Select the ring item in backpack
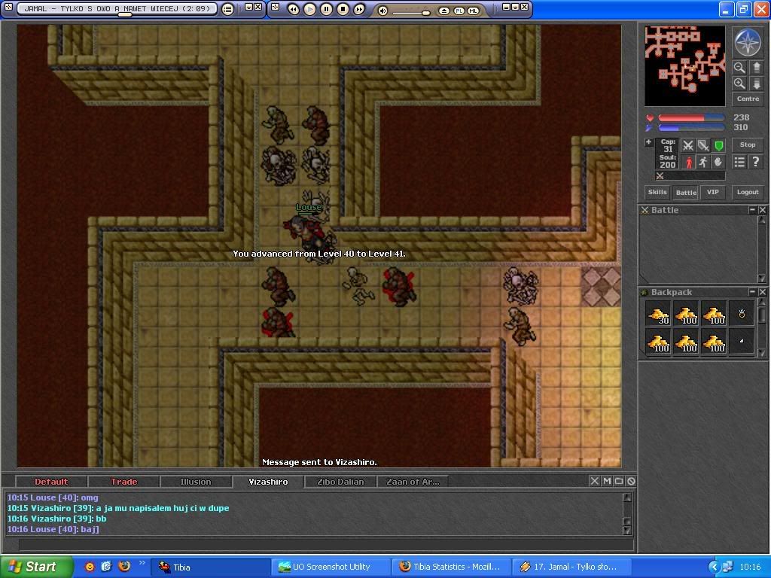771x578 pixels. point(742,314)
